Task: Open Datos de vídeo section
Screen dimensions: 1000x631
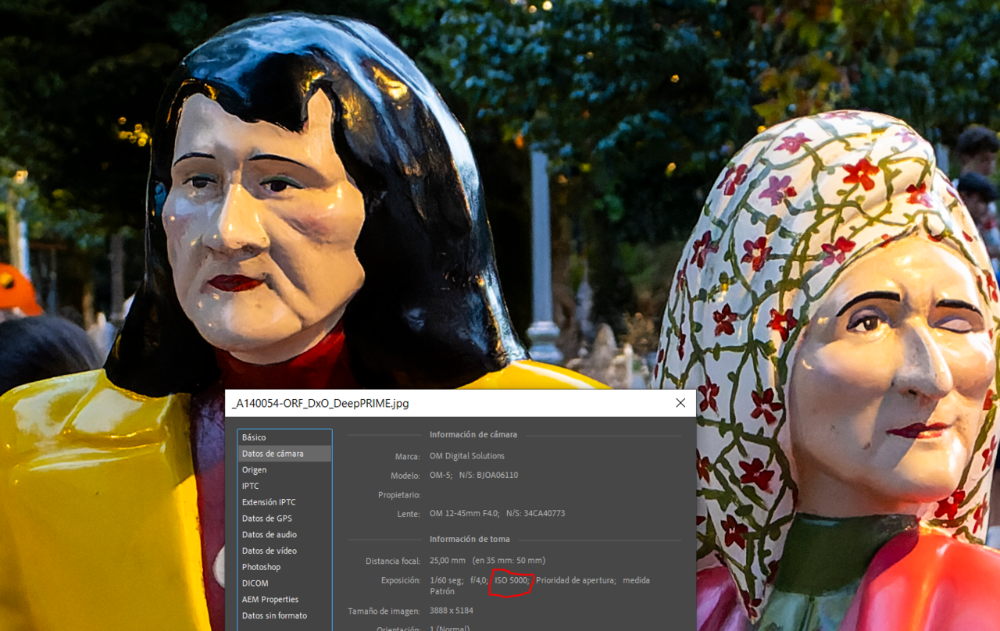Action: pyautogui.click(x=269, y=551)
